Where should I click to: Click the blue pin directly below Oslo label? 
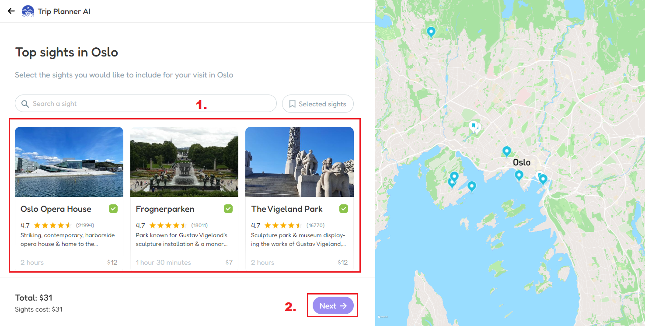(x=519, y=175)
